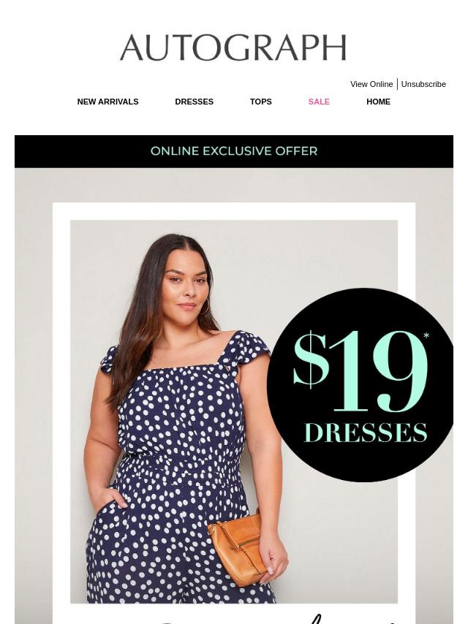Select TOPS in the navigation bar
This screenshot has height=624, width=468.
[261, 102]
